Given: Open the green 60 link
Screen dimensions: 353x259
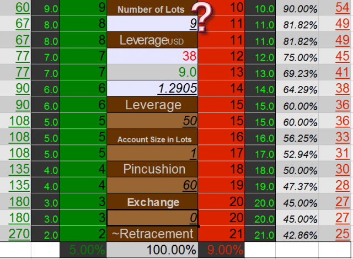Looking at the screenshot, I should 23,8.
